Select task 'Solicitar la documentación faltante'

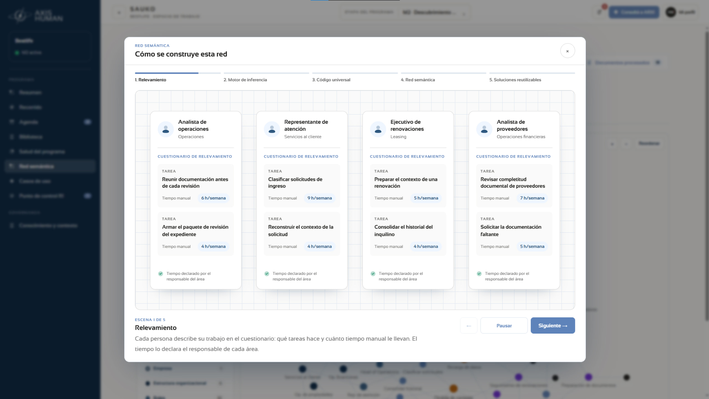click(x=514, y=234)
